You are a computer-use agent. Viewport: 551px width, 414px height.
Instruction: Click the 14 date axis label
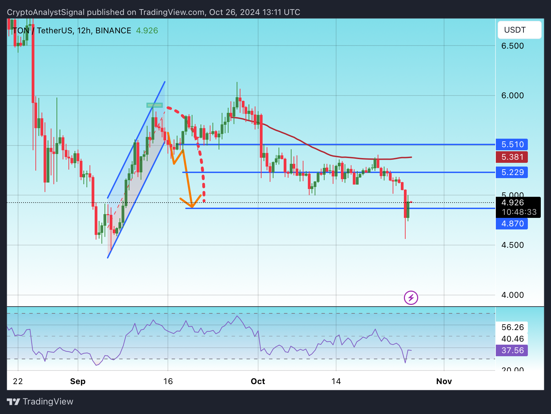click(x=336, y=381)
